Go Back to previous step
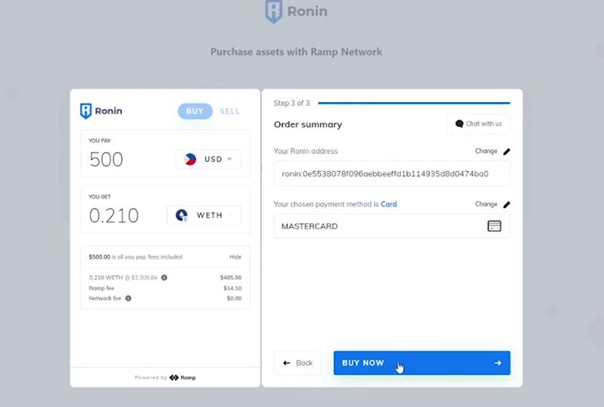 point(297,362)
